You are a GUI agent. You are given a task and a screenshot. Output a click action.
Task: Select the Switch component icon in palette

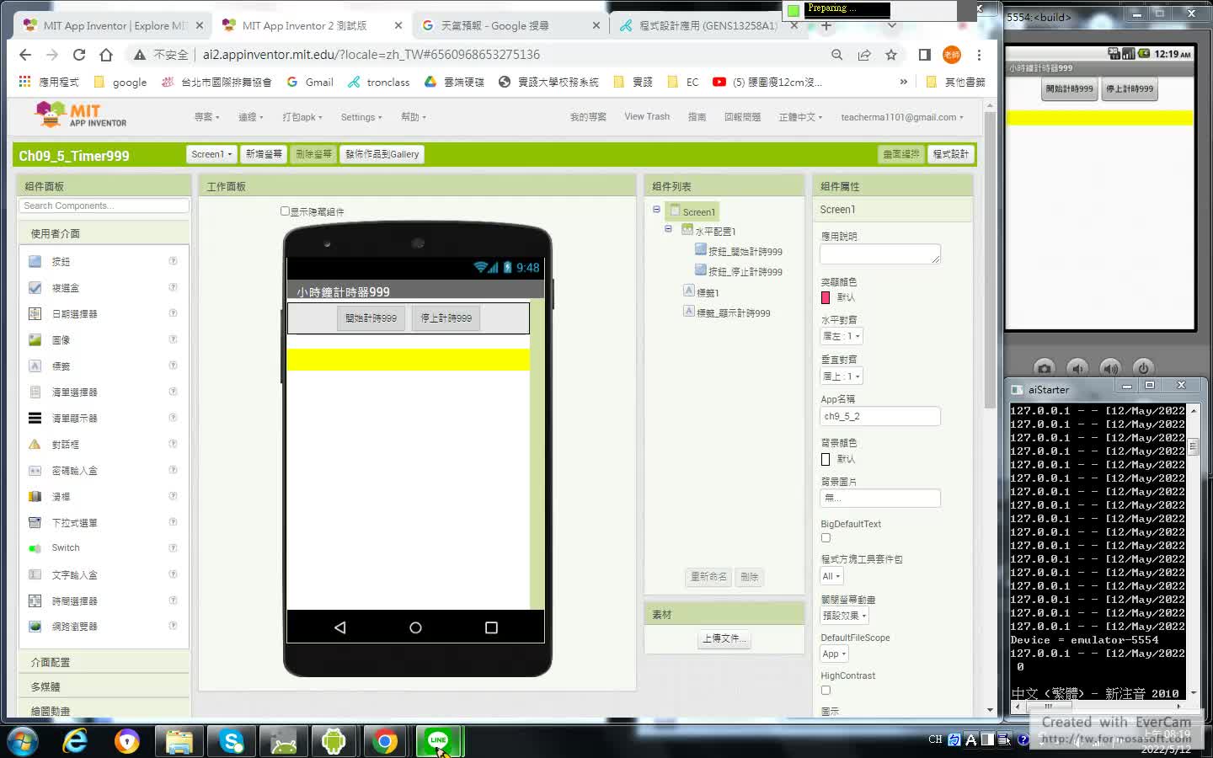35,548
